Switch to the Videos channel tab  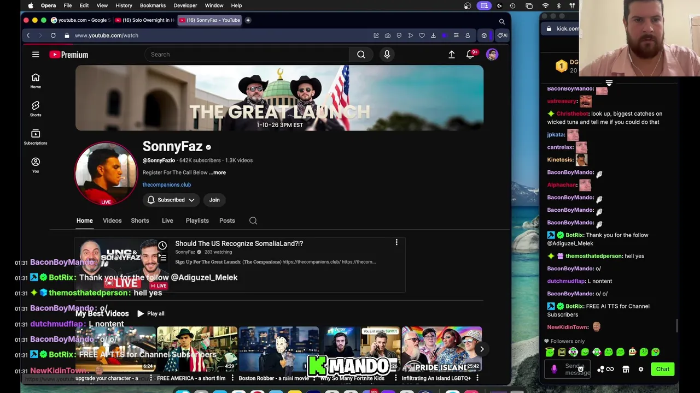[x=112, y=221]
